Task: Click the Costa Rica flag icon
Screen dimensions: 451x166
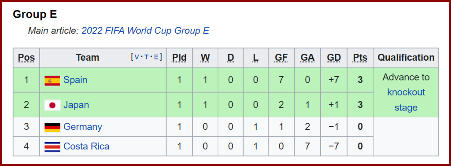Action: [52, 147]
